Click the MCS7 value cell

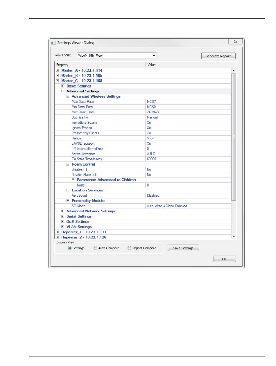[189, 102]
